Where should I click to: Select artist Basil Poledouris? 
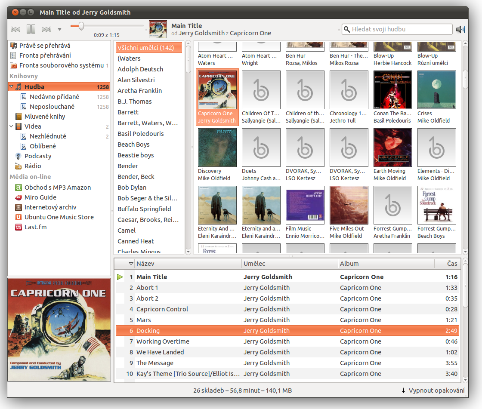pos(140,134)
